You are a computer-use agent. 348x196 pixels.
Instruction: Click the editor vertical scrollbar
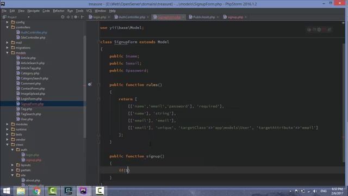click(344, 102)
